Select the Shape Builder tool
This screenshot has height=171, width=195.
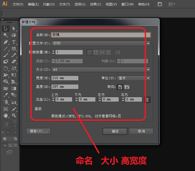click(6, 81)
